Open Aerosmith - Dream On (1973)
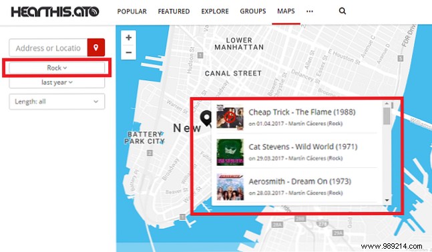The image size is (432, 252). 300,181
